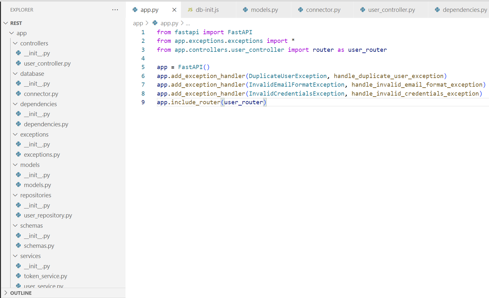The width and height of the screenshot is (489, 298).
Task: Click Python icon of user_controller.py in Explorer
Action: pyautogui.click(x=19, y=63)
